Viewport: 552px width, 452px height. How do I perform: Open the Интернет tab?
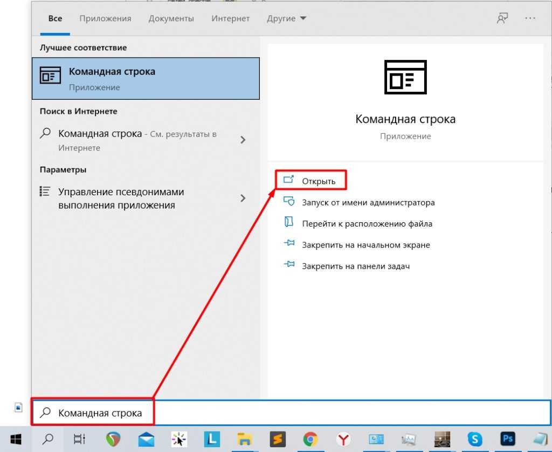click(x=230, y=19)
